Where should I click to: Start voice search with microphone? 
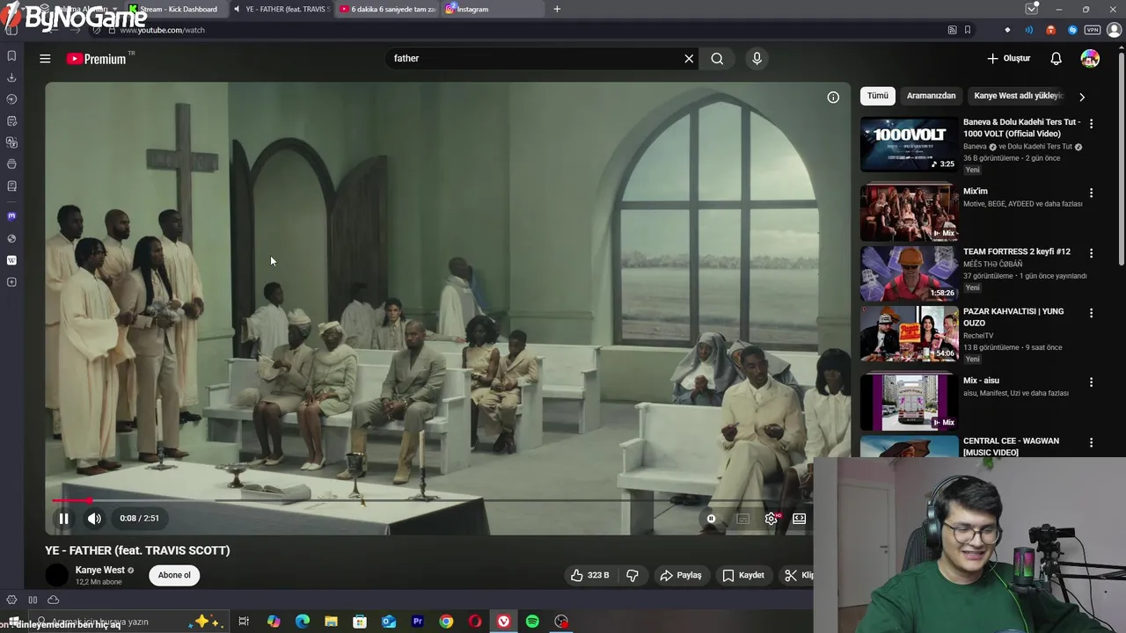tap(757, 59)
